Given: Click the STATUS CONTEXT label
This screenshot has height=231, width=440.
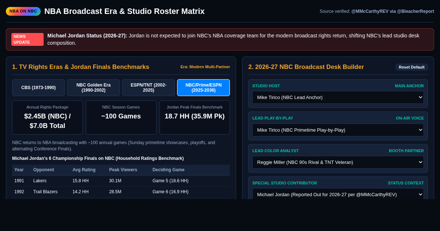Looking at the screenshot, I should [406, 183].
